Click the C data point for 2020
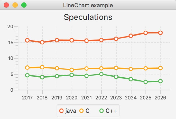Screen dimensions: 176x119 pyautogui.click(x=72, y=70)
